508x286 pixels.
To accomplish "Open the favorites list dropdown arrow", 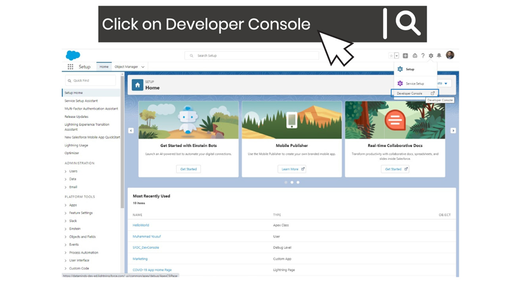I will click(x=397, y=56).
